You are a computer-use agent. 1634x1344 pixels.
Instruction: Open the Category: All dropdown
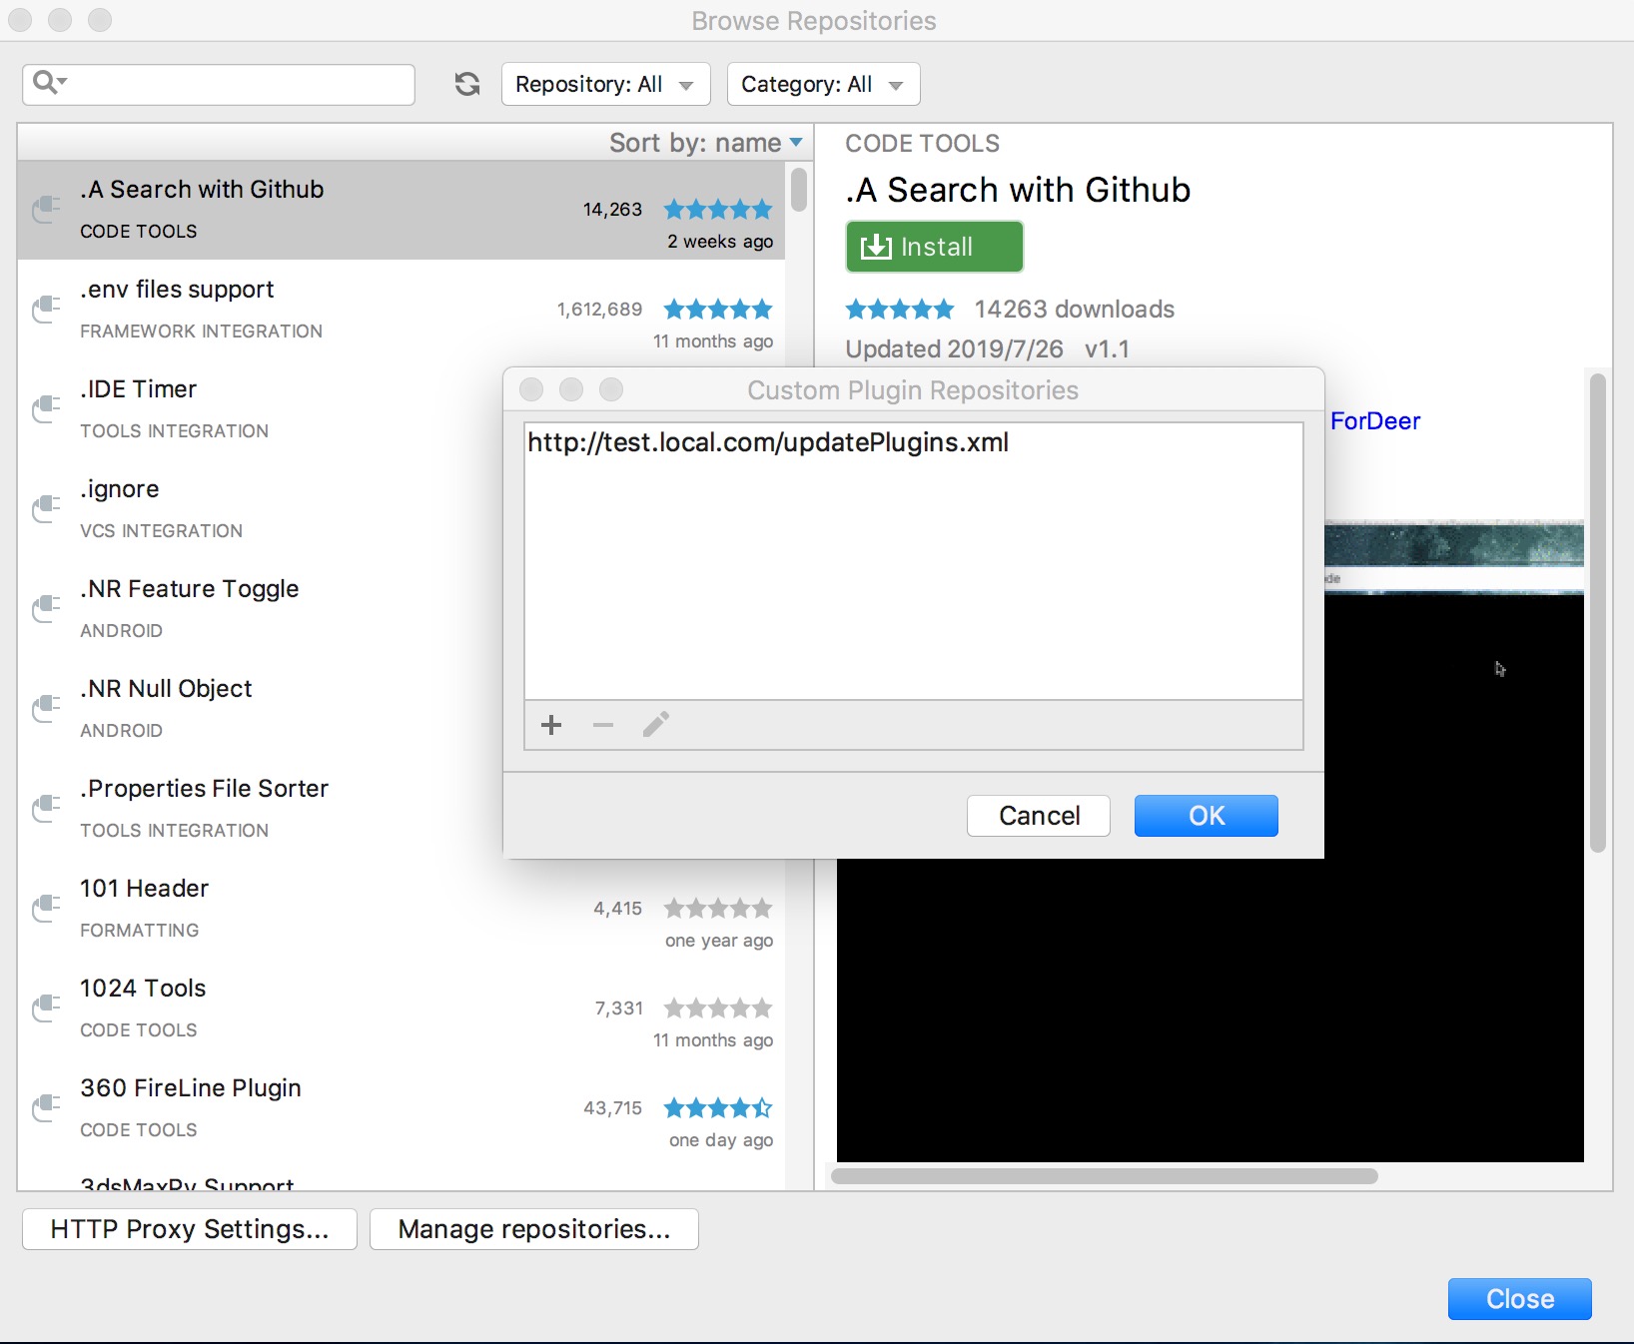click(x=823, y=84)
